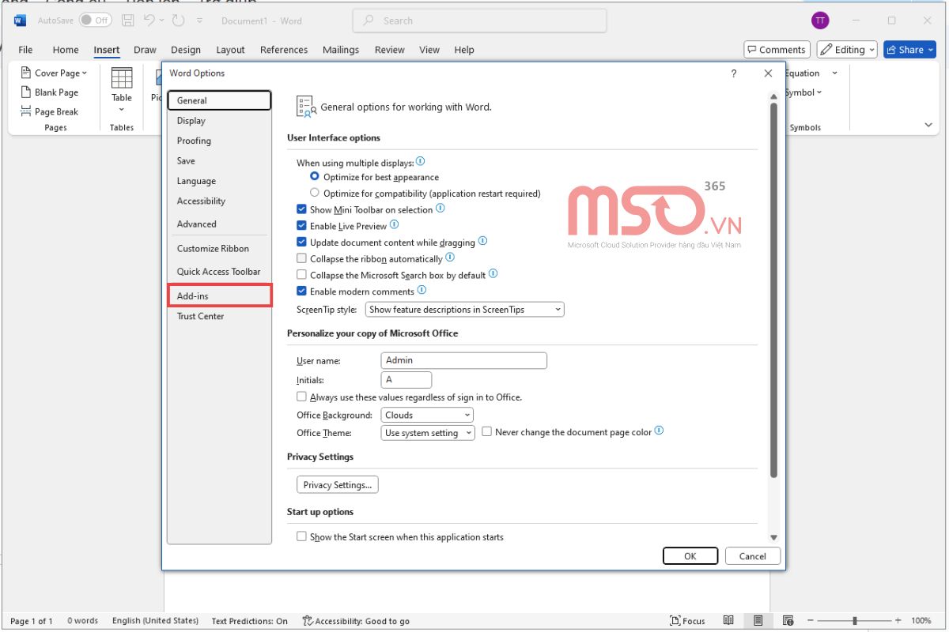Click the User name text field
Screen dimensions: 949x632
(x=464, y=360)
